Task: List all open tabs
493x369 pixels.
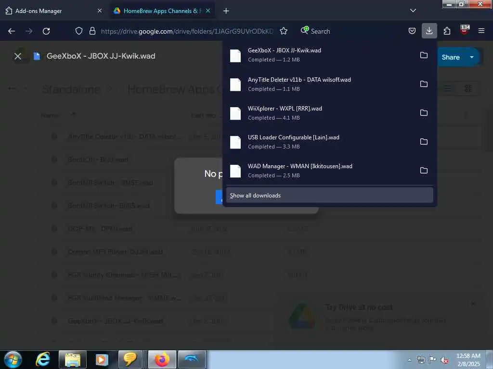Action: point(413,11)
